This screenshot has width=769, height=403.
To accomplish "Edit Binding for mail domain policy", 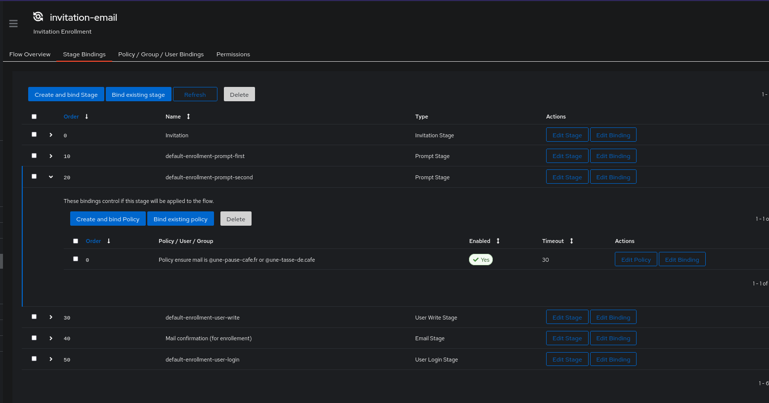I will [682, 259].
